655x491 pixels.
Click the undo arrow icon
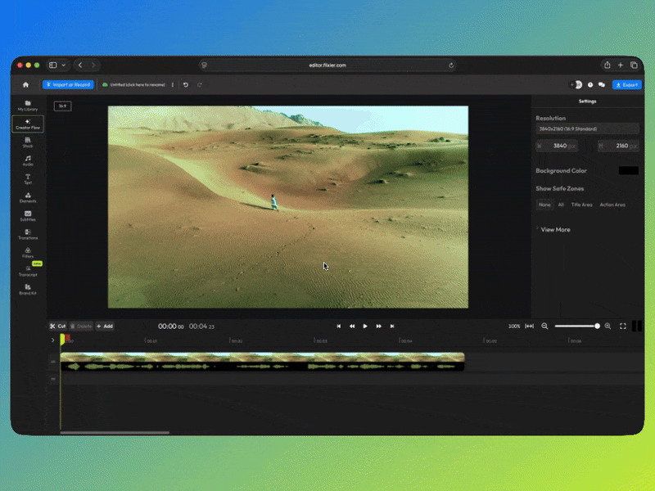point(186,84)
